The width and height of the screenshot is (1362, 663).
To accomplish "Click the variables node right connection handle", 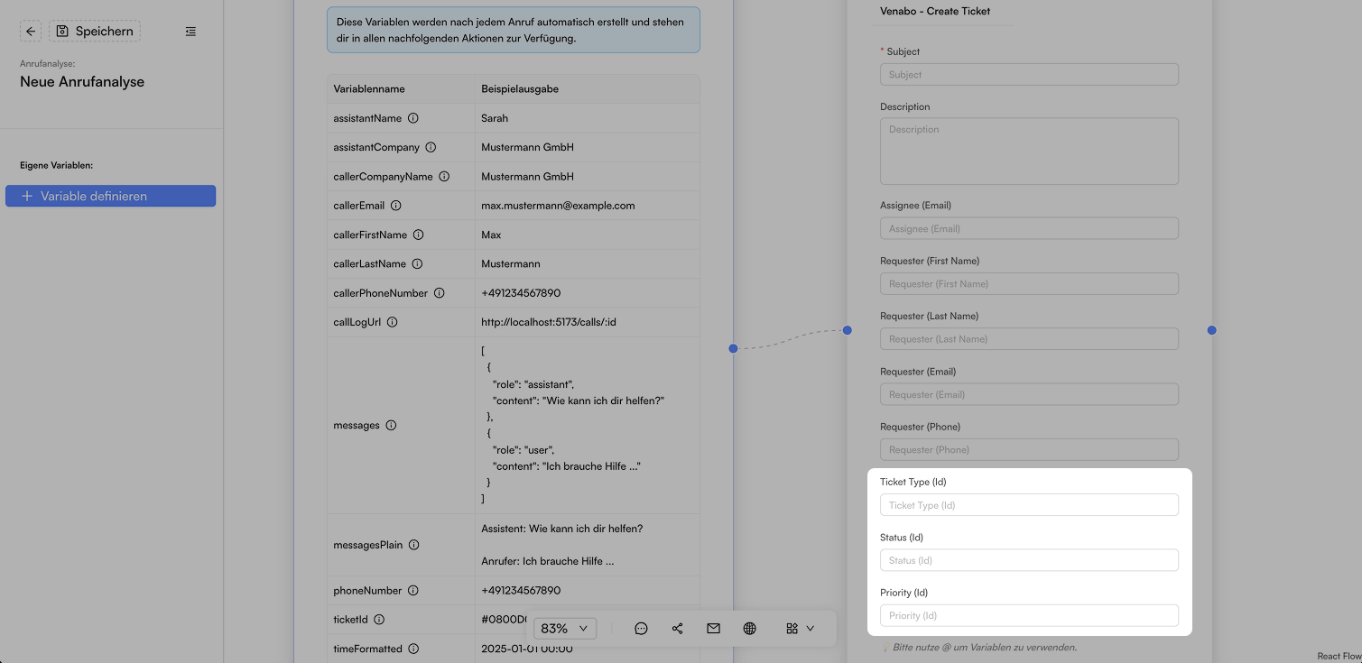I will [x=733, y=348].
